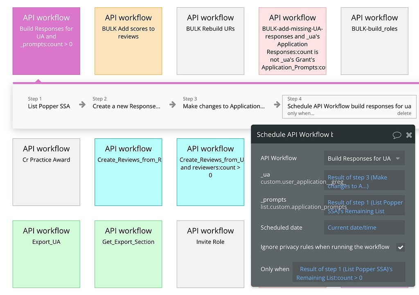The width and height of the screenshot is (419, 295).
Task: Select Step 1 List Popper SSA
Action: coord(49,106)
